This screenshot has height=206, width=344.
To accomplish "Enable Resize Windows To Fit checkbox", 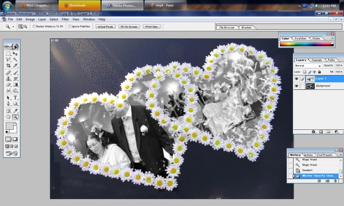I will [34, 26].
